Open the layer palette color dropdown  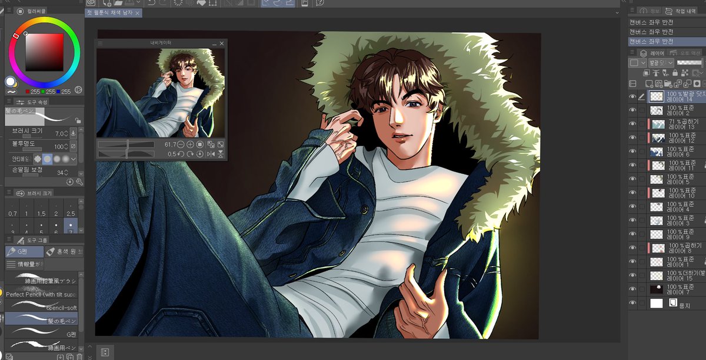637,62
